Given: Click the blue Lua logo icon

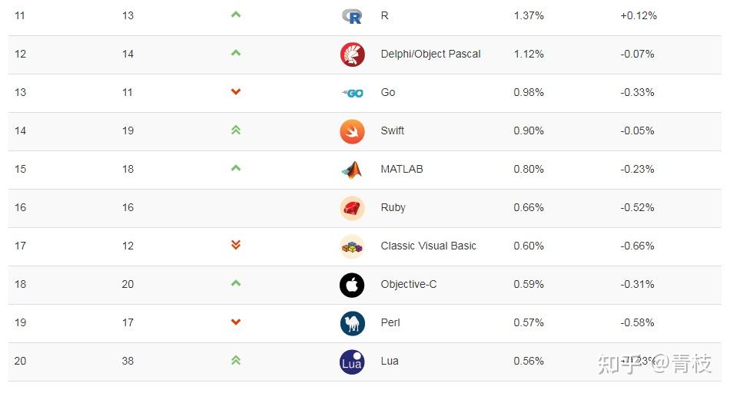Looking at the screenshot, I should click(x=353, y=362).
